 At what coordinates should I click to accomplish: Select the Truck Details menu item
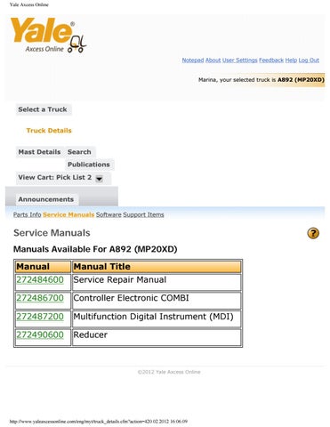[49, 131]
